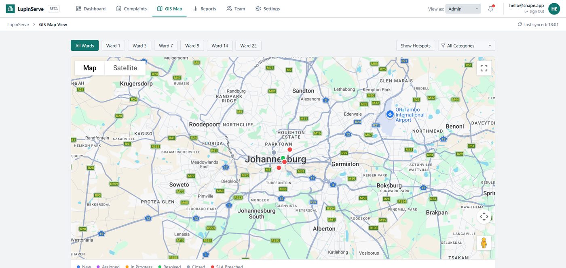Expand the View as Admin dropdown
566x268 pixels.
click(x=463, y=9)
